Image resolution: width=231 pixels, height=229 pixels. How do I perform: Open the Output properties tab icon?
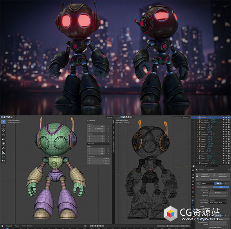(x=193, y=178)
